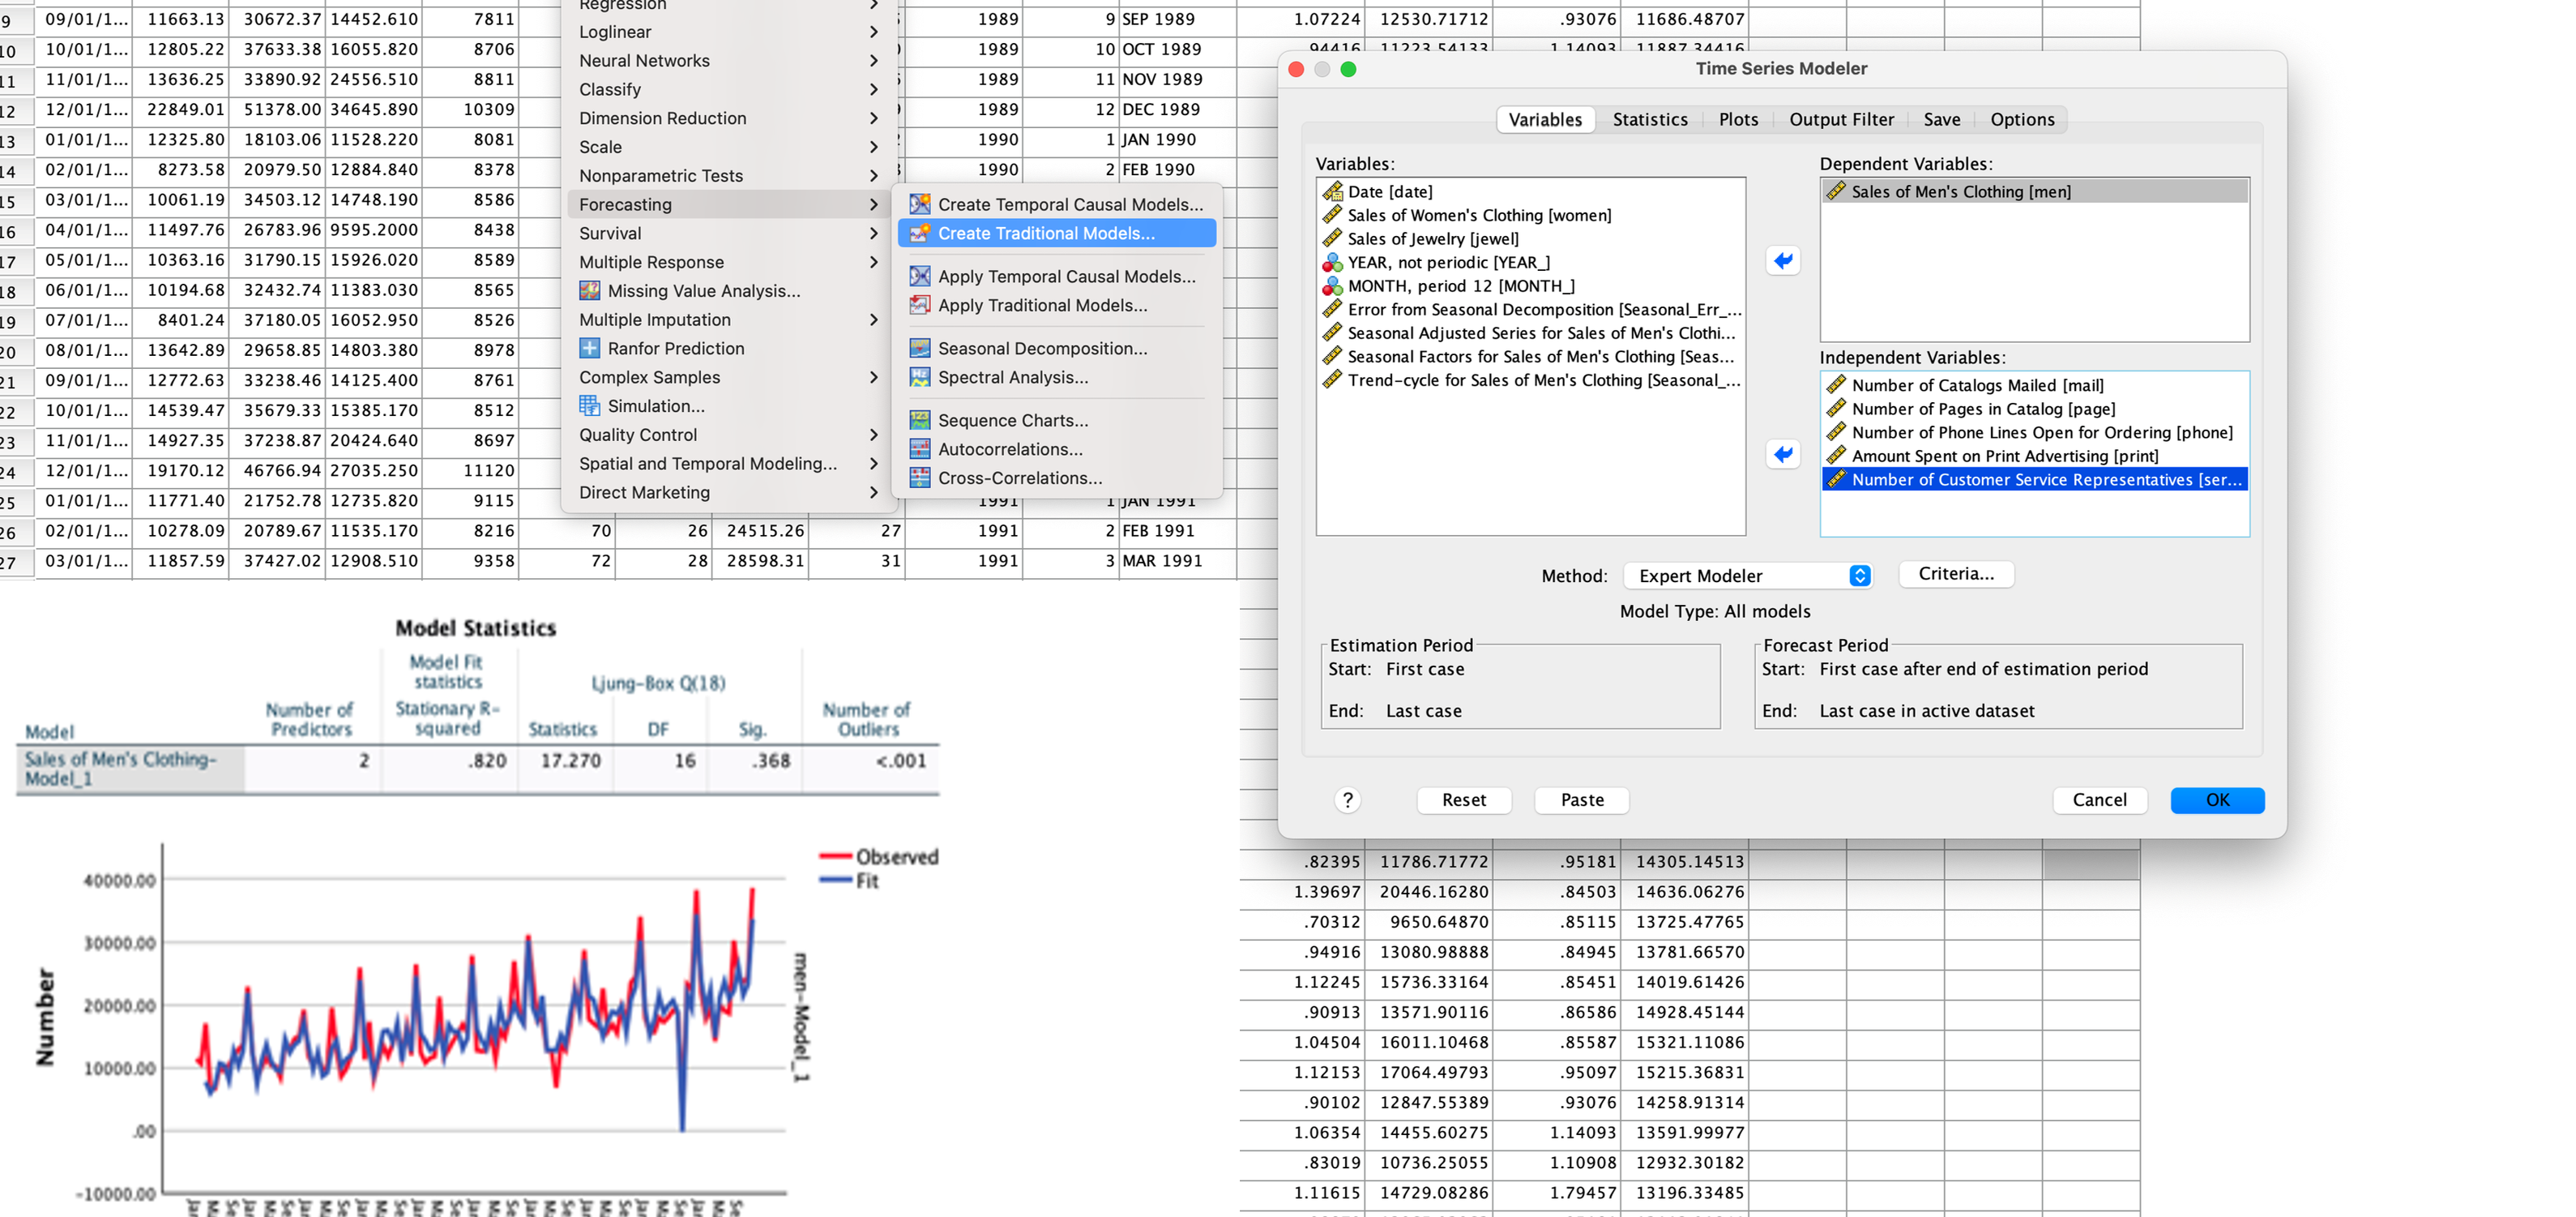The width and height of the screenshot is (2576, 1217).
Task: Click the move arrow beside Dependent Variables
Action: 1783,261
